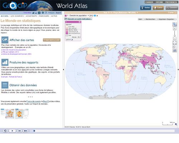Show indicator info with the blue i icon
Screen dimensions: 179x143
(95, 16)
